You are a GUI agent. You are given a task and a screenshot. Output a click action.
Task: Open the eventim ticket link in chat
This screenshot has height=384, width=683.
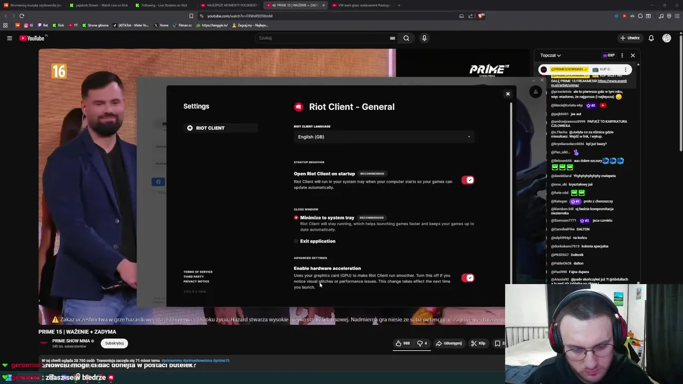tap(589, 83)
